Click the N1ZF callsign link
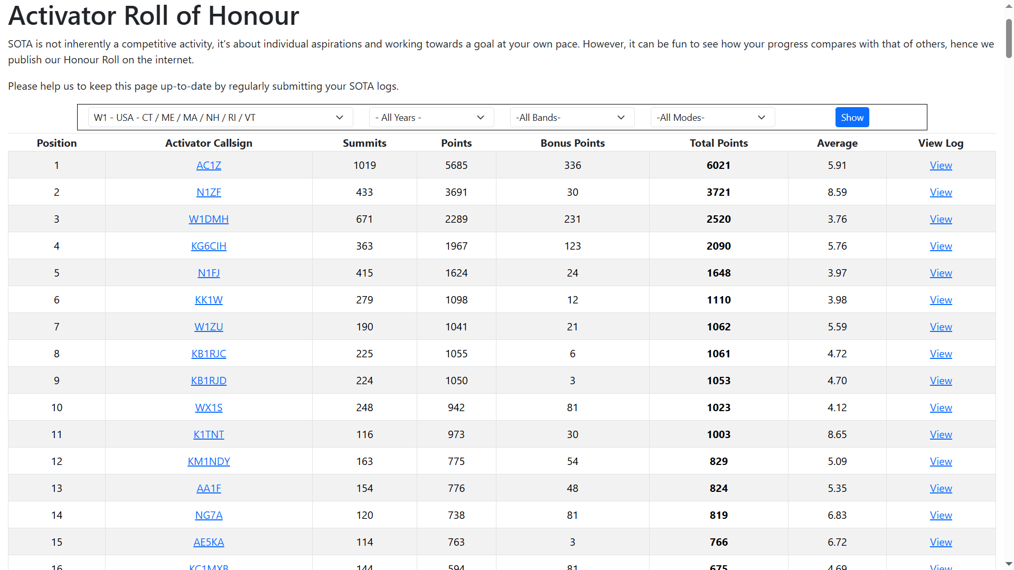The image size is (1014, 570). coord(209,192)
